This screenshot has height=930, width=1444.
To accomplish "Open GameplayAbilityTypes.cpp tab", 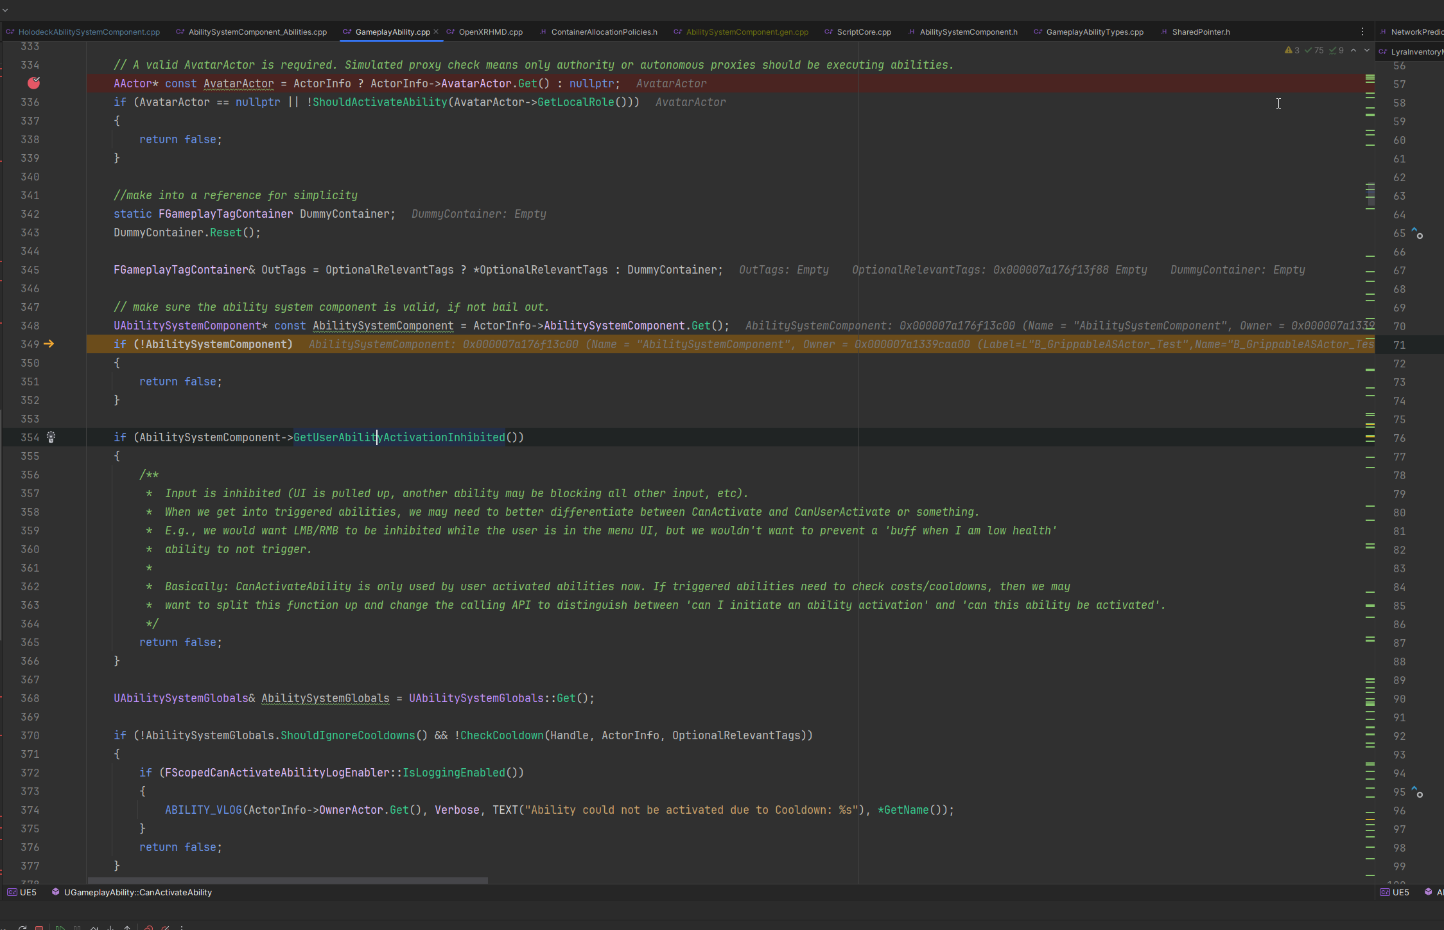I will (x=1089, y=31).
